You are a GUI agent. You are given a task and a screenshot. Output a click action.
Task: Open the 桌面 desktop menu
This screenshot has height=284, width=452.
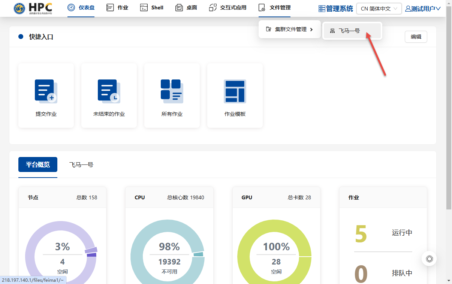tap(186, 7)
